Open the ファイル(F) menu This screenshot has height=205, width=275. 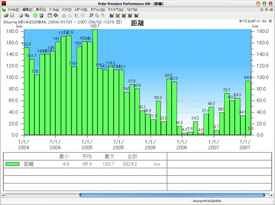pyautogui.click(x=14, y=10)
